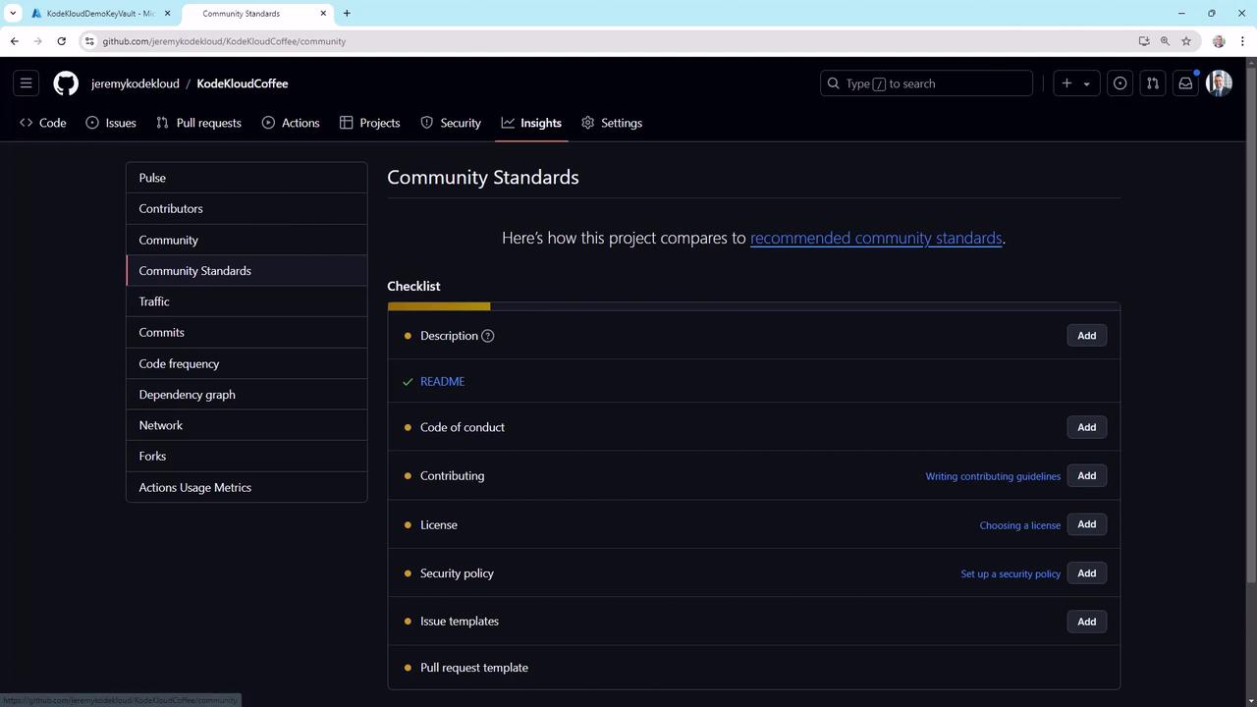Open the Pull requests shortcut icon in header
Viewport: 1257px width, 707px height.
coord(1153,83)
